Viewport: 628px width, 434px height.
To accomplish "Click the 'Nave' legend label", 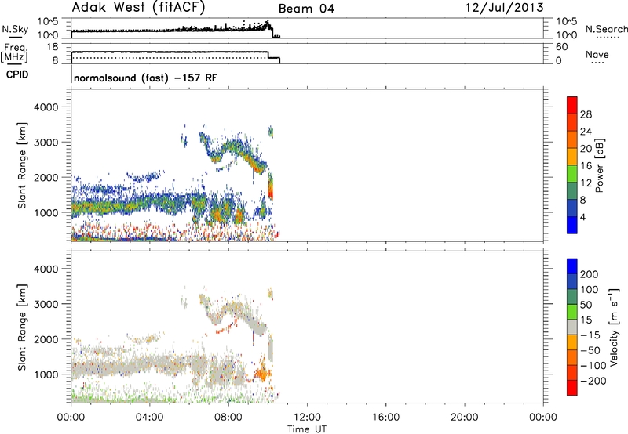I will pos(597,54).
